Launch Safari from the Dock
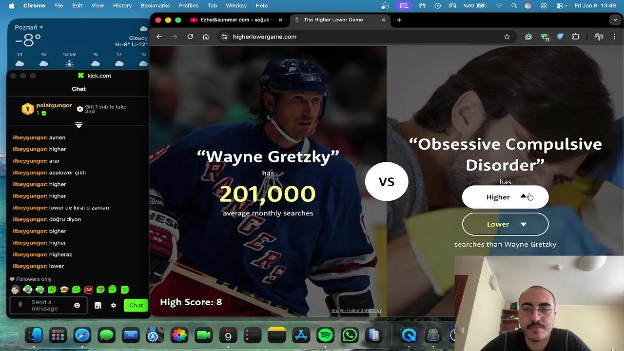This screenshot has width=624, height=351. point(82,335)
